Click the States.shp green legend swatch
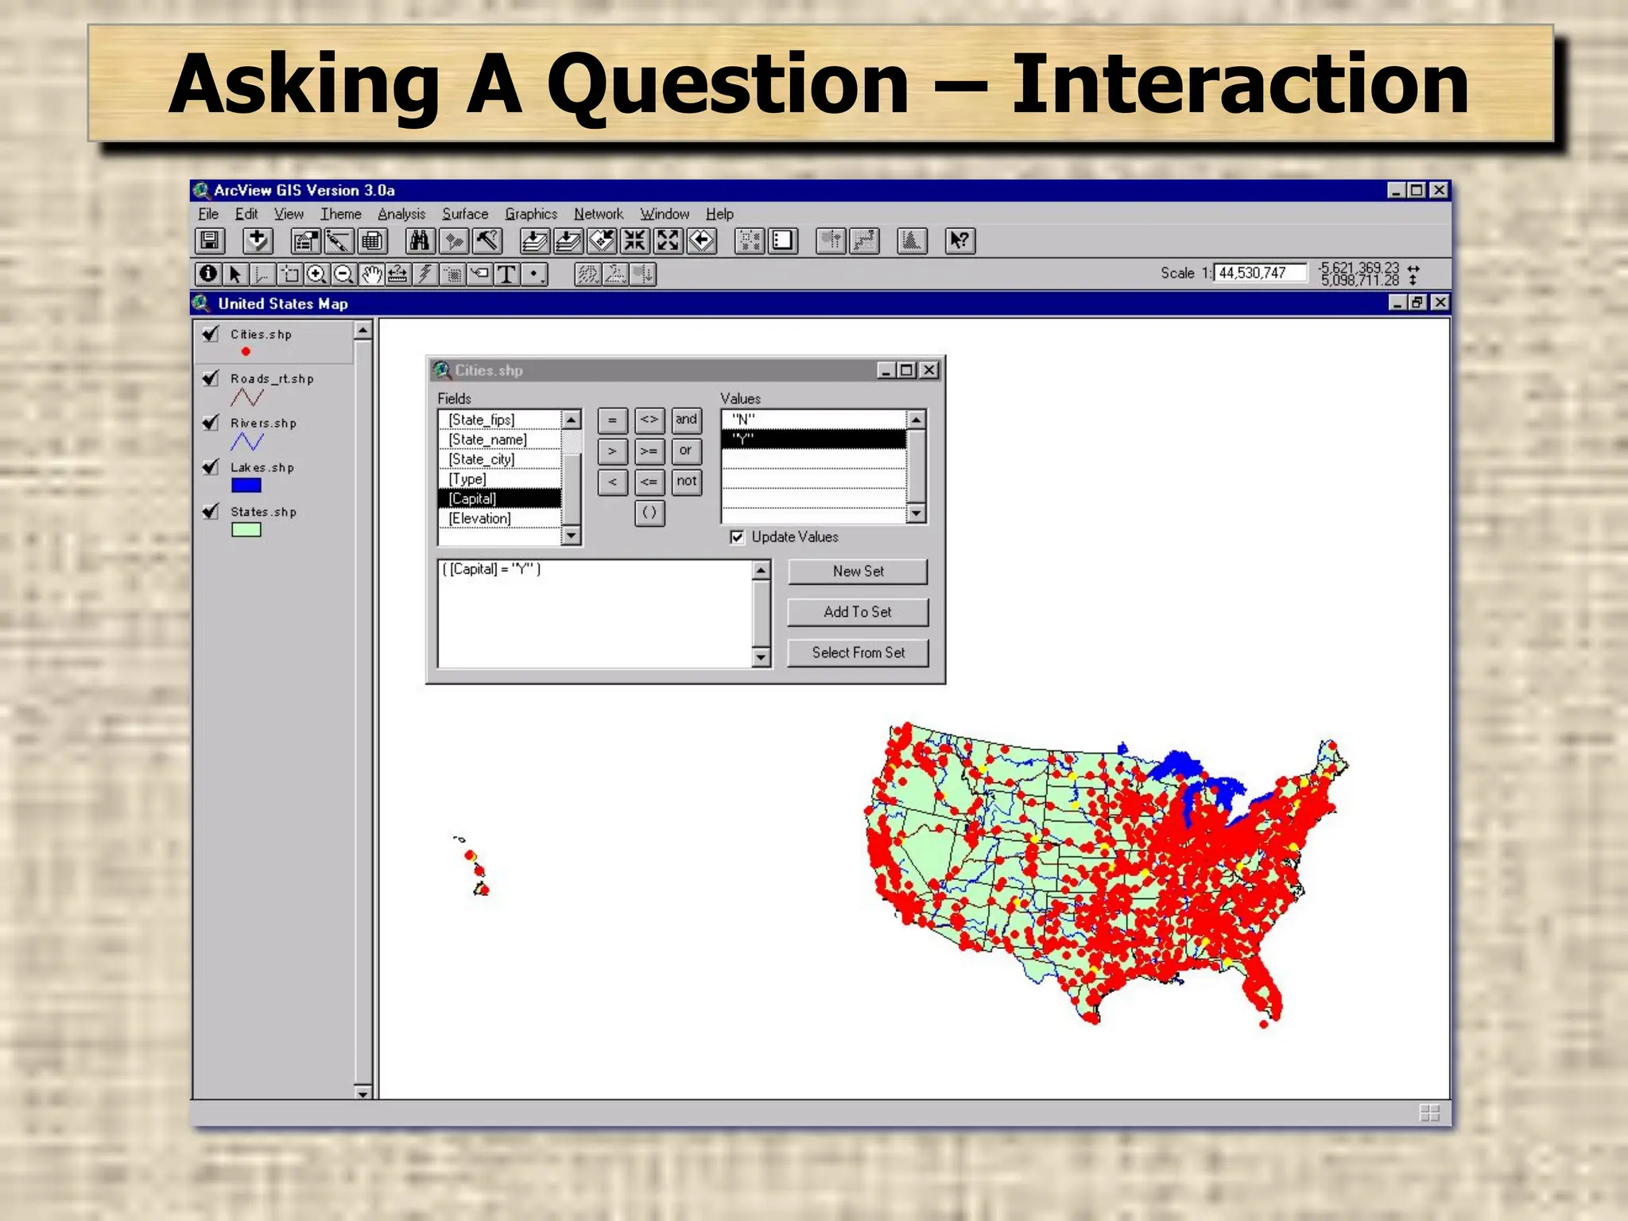The width and height of the screenshot is (1628, 1221). [x=246, y=530]
